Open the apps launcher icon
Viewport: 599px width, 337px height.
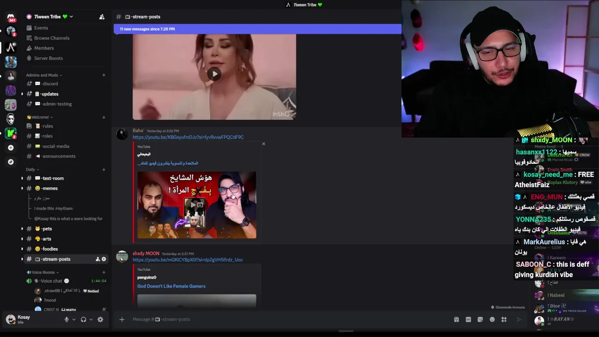click(504, 319)
